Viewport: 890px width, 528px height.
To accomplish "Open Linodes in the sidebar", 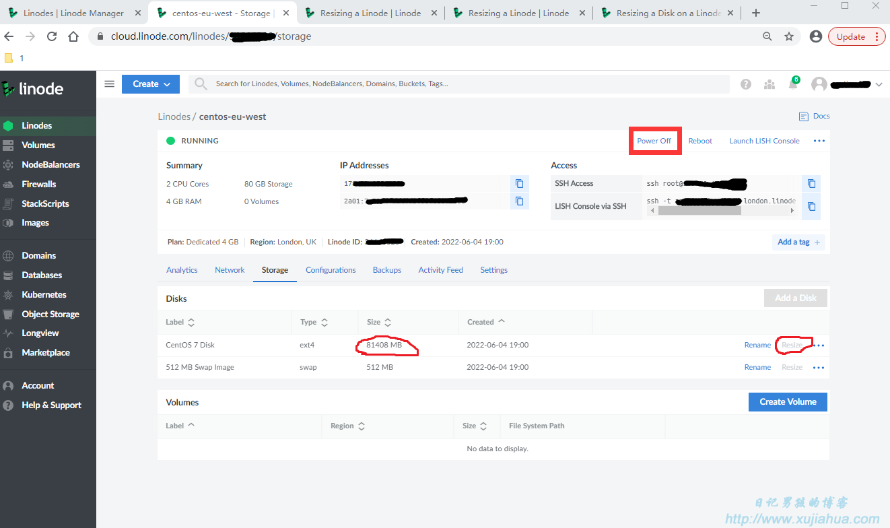I will coord(48,125).
